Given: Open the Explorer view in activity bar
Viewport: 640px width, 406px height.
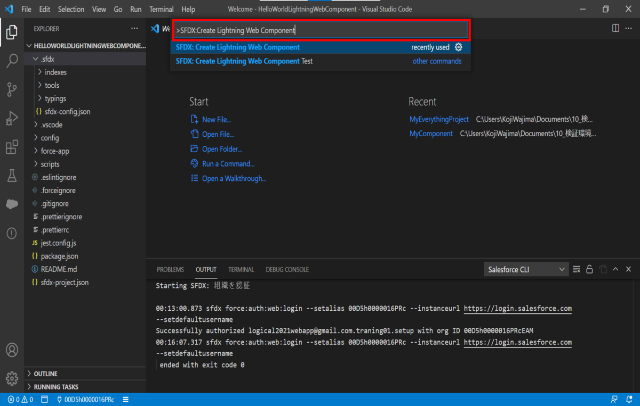Looking at the screenshot, I should point(12,32).
